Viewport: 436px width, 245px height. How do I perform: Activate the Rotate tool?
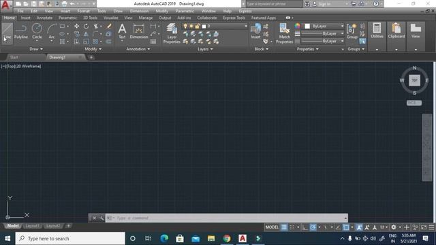click(x=87, y=26)
